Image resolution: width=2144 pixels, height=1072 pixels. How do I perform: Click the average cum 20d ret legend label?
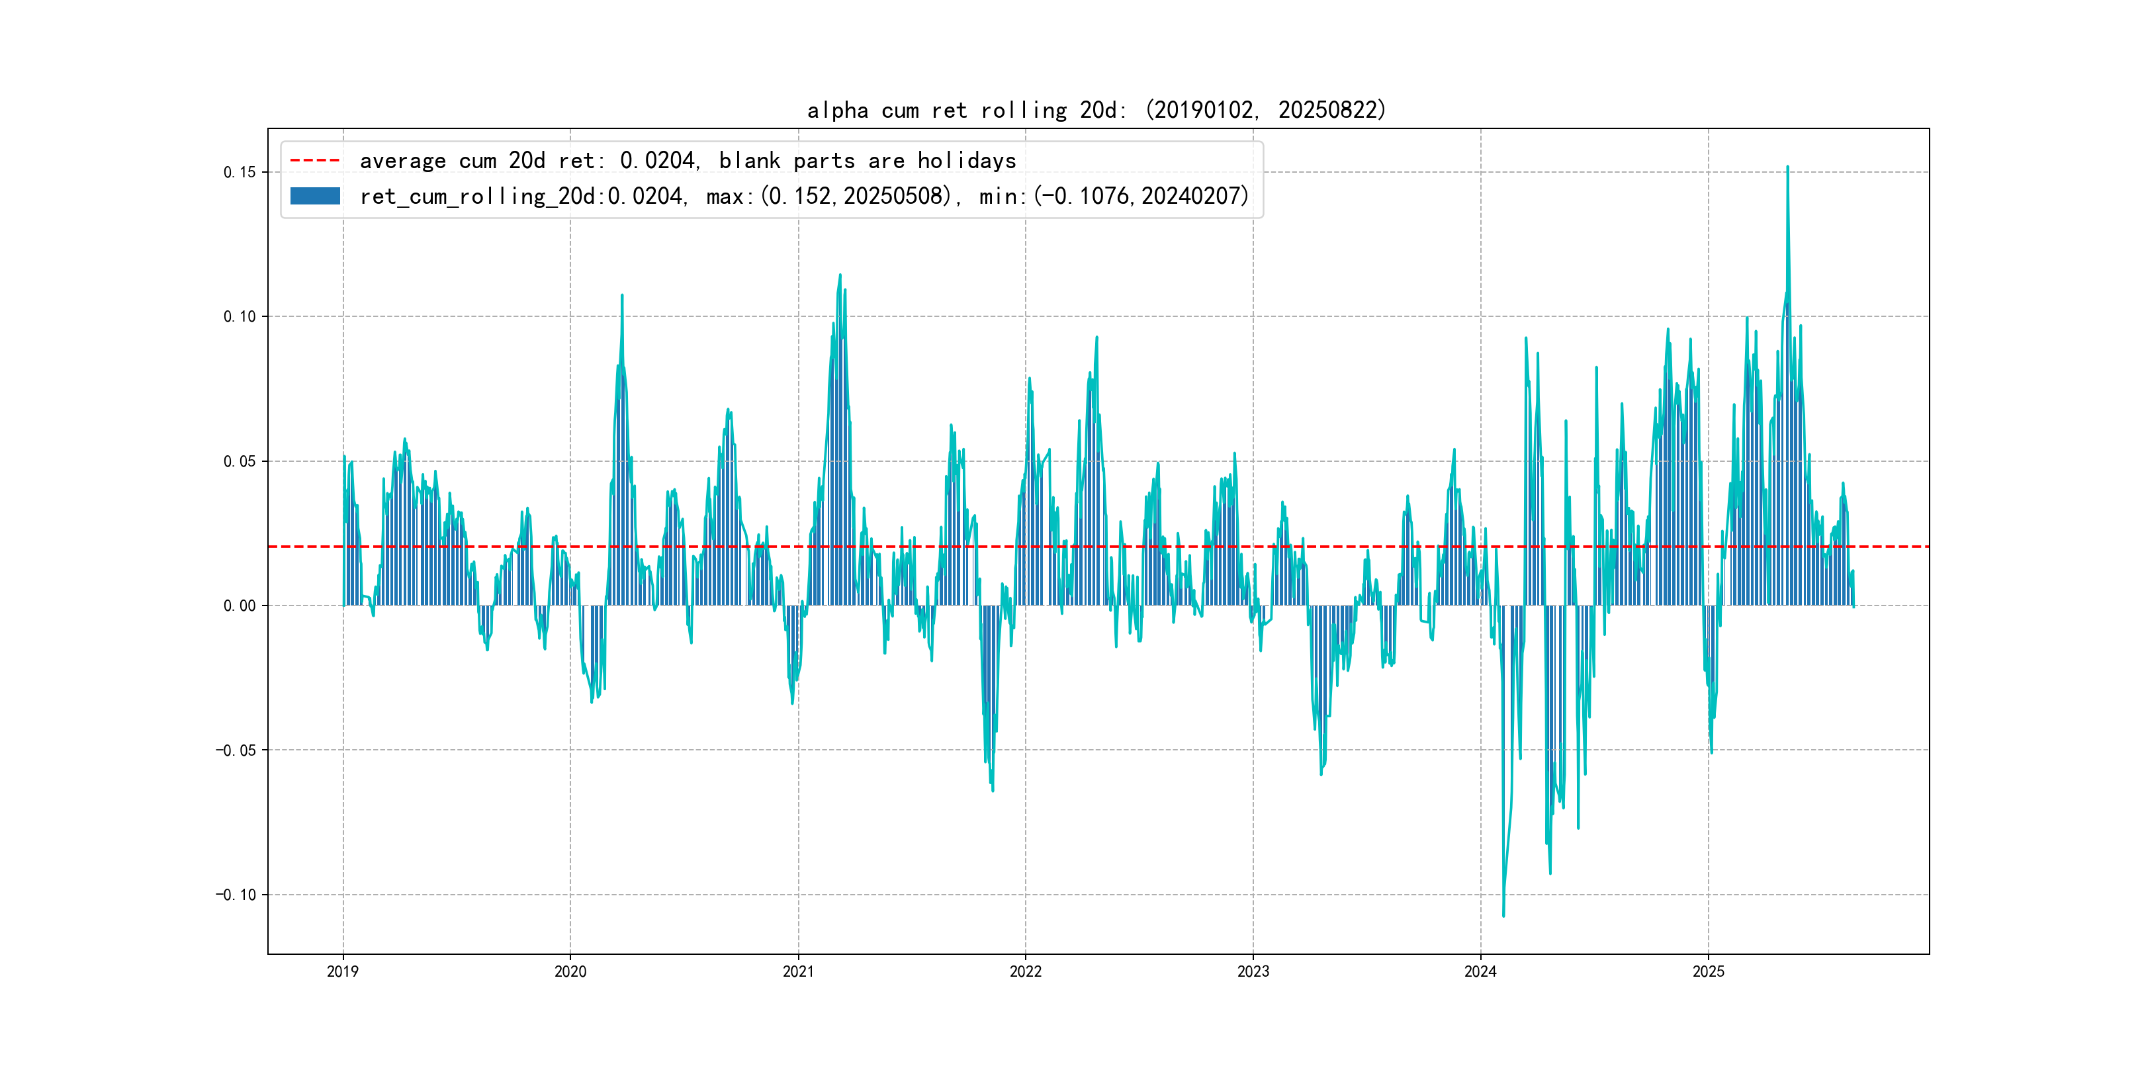click(x=688, y=161)
